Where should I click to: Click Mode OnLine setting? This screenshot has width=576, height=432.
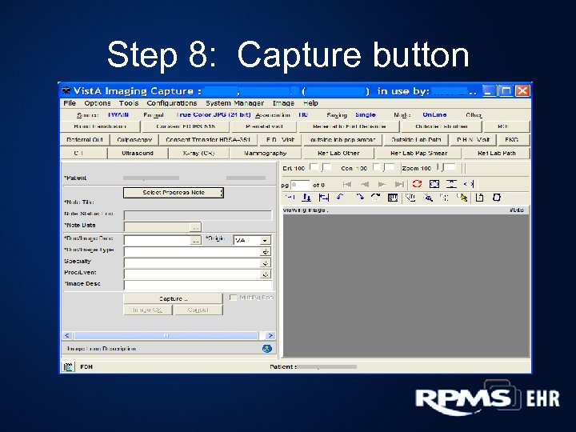point(434,115)
